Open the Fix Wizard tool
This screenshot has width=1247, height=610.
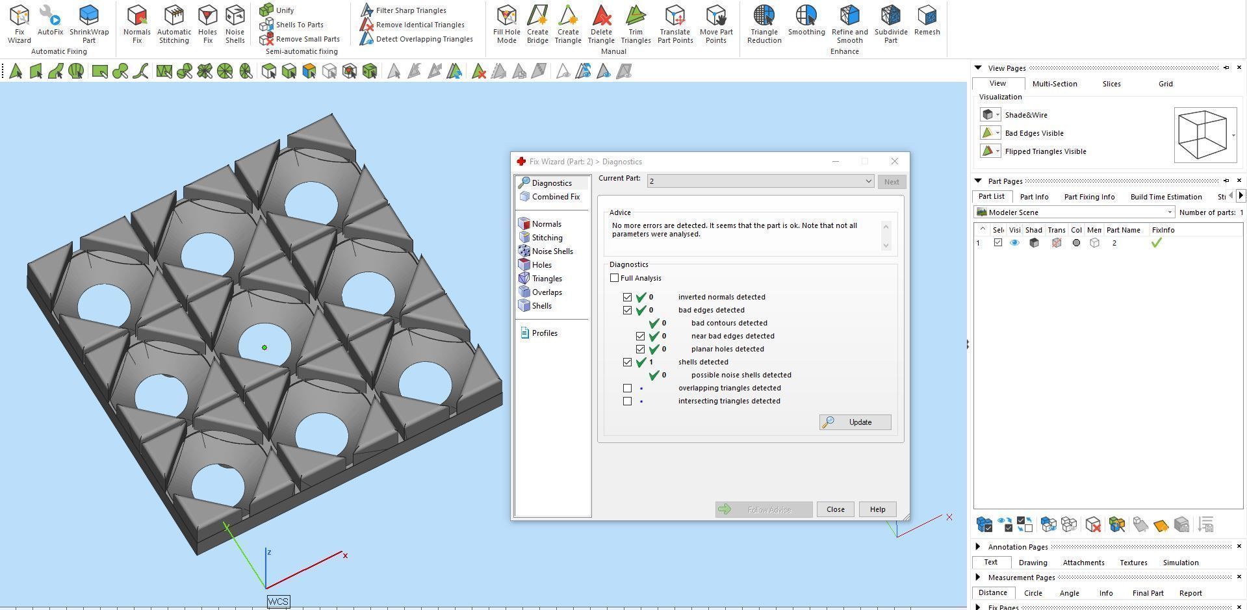coord(19,24)
